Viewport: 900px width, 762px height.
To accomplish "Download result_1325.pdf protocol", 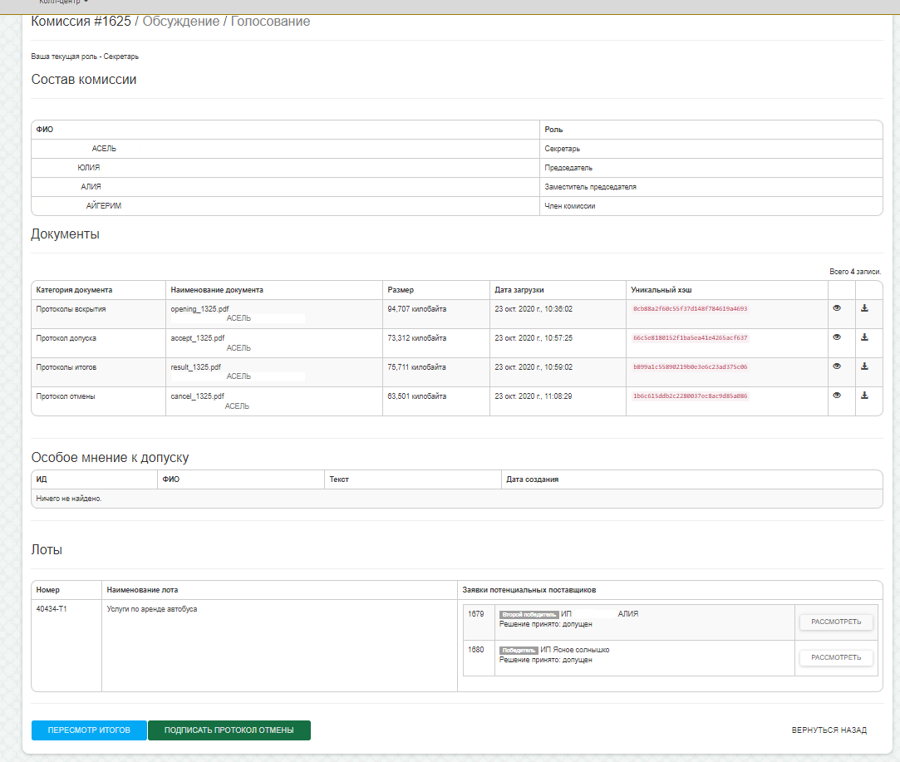I will 864,366.
